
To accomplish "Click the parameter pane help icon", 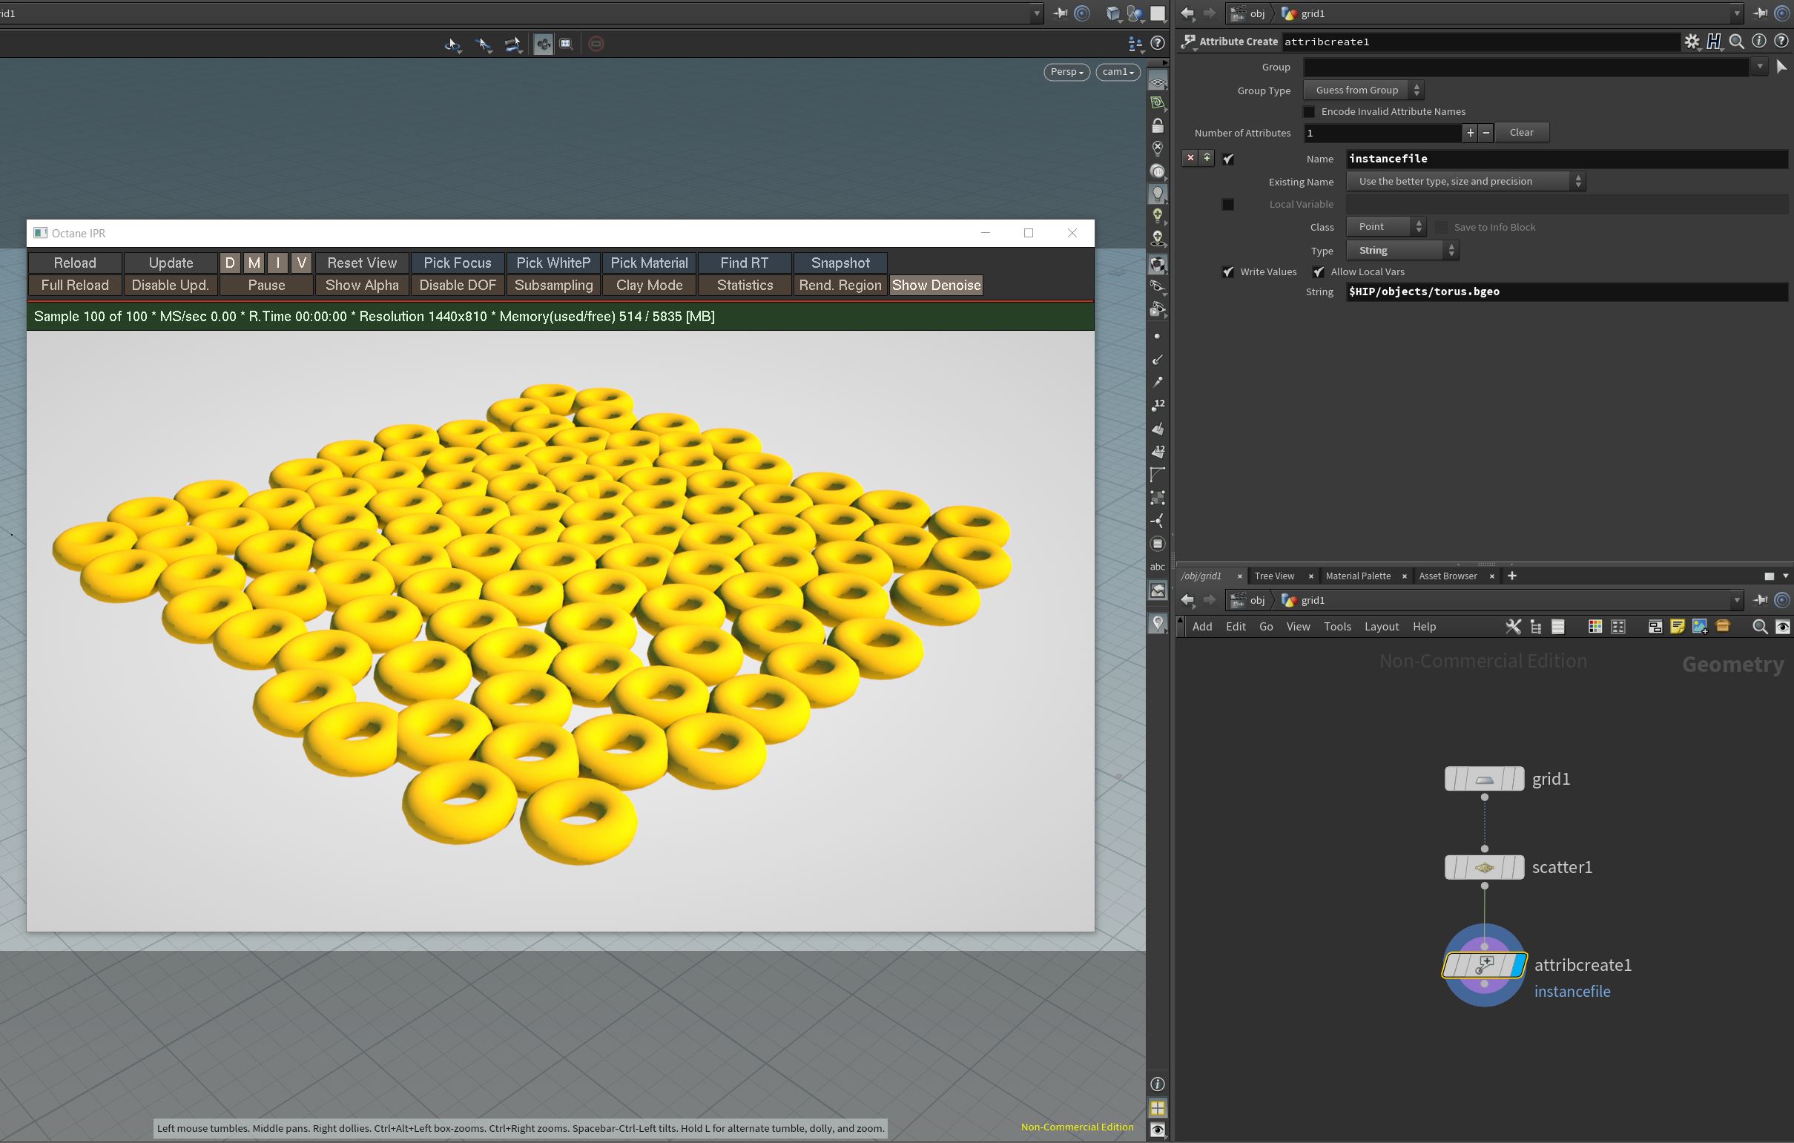I will (1781, 42).
